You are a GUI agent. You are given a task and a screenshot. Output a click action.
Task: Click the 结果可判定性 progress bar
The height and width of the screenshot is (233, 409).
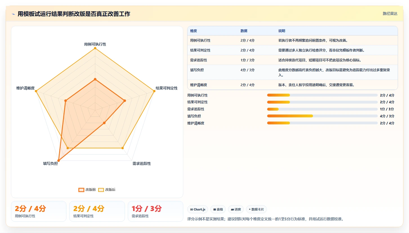pos(322,102)
